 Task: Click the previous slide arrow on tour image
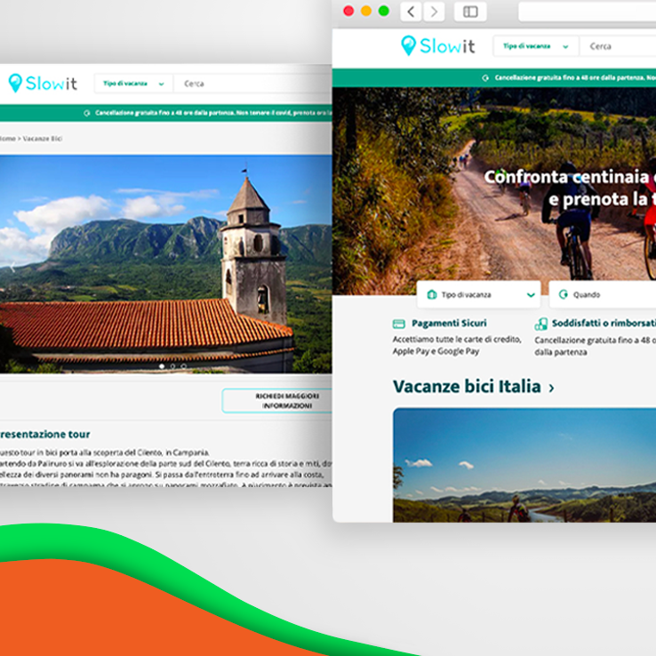click(x=12, y=267)
